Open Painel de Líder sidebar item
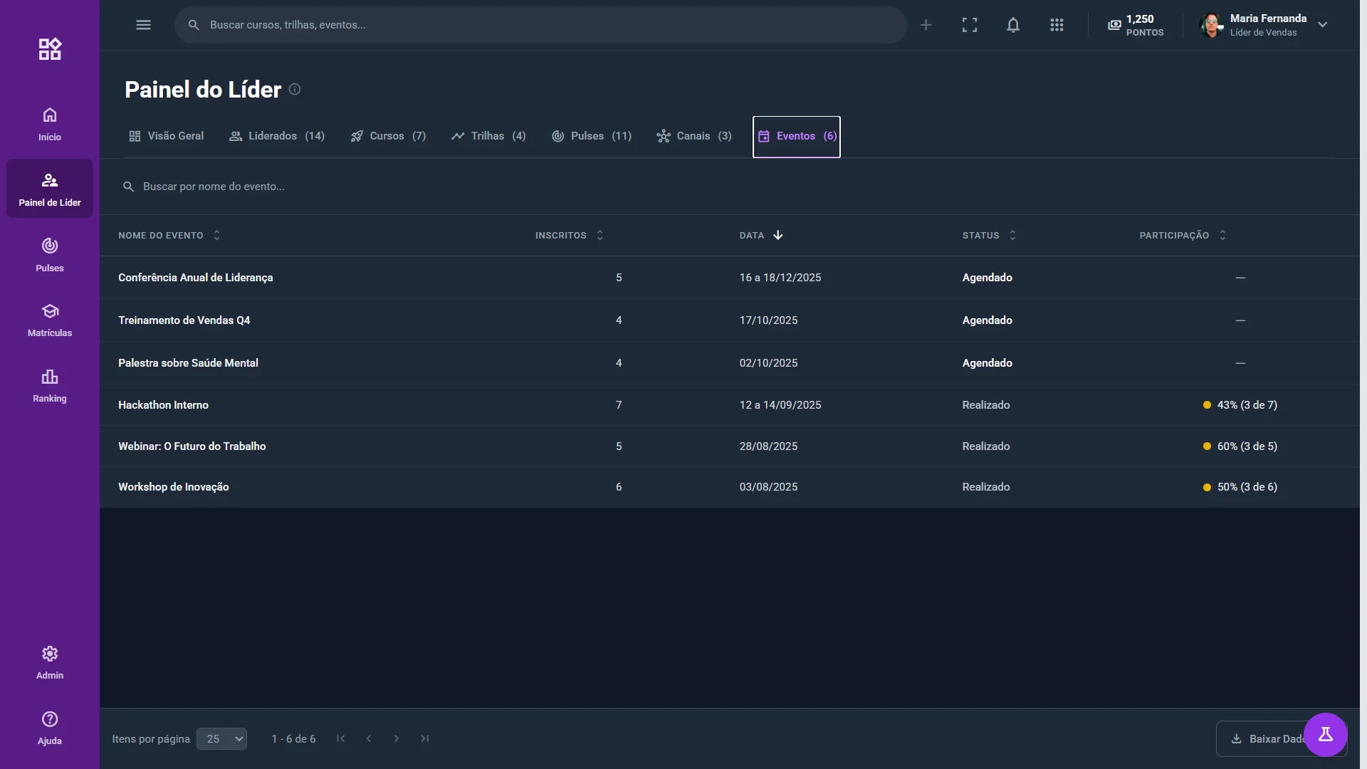1367x769 pixels. click(x=50, y=189)
